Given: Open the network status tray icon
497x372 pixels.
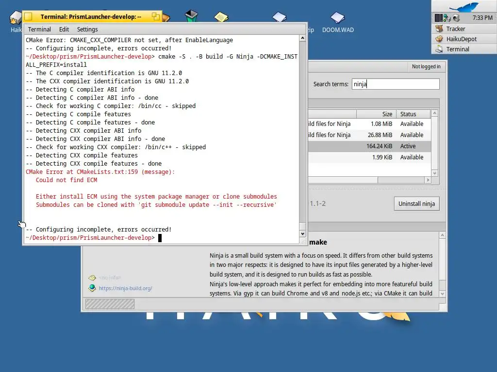Looking at the screenshot, I should 447,18.
